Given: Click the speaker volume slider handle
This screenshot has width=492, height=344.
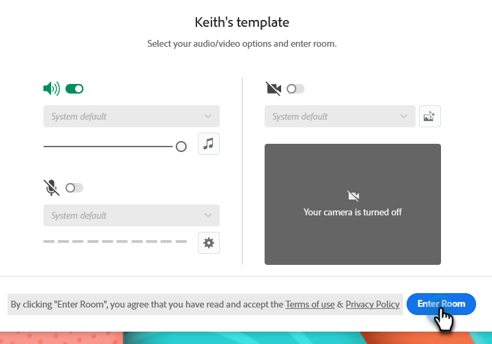Looking at the screenshot, I should (x=181, y=147).
